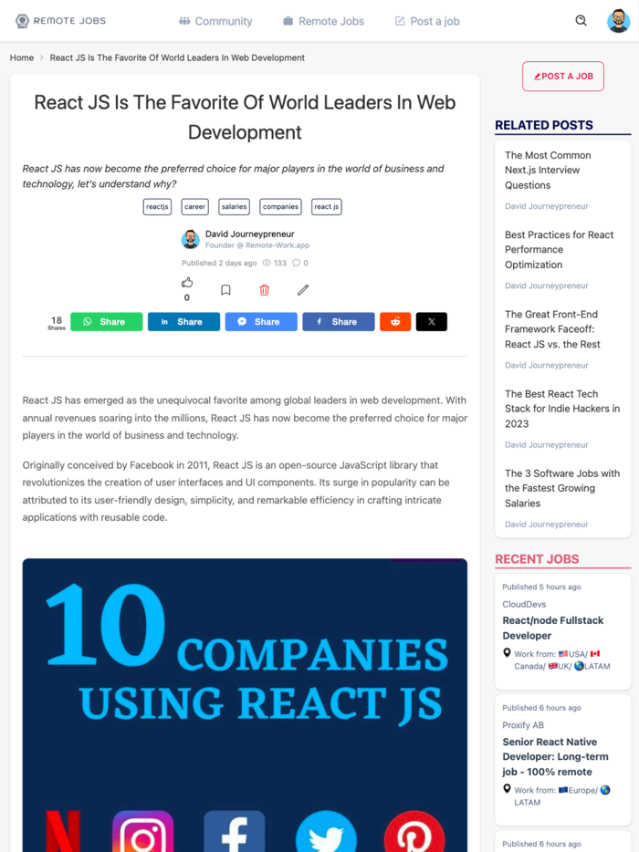Click the breadcrumb article title text

(177, 57)
